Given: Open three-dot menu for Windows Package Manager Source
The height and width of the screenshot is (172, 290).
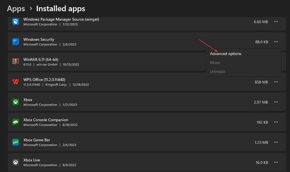Looking at the screenshot, I should point(276,21).
